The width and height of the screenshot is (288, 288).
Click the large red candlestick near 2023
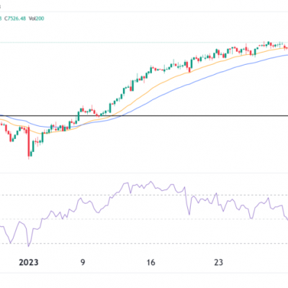pos(29,142)
